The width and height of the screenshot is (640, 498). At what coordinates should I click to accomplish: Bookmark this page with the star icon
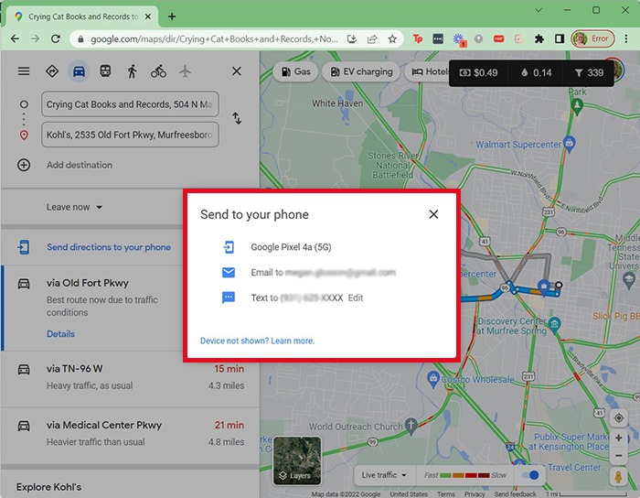392,38
